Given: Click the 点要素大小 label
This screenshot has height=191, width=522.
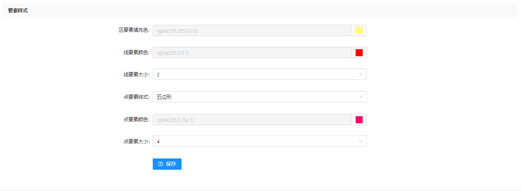Looking at the screenshot, I should tap(136, 141).
